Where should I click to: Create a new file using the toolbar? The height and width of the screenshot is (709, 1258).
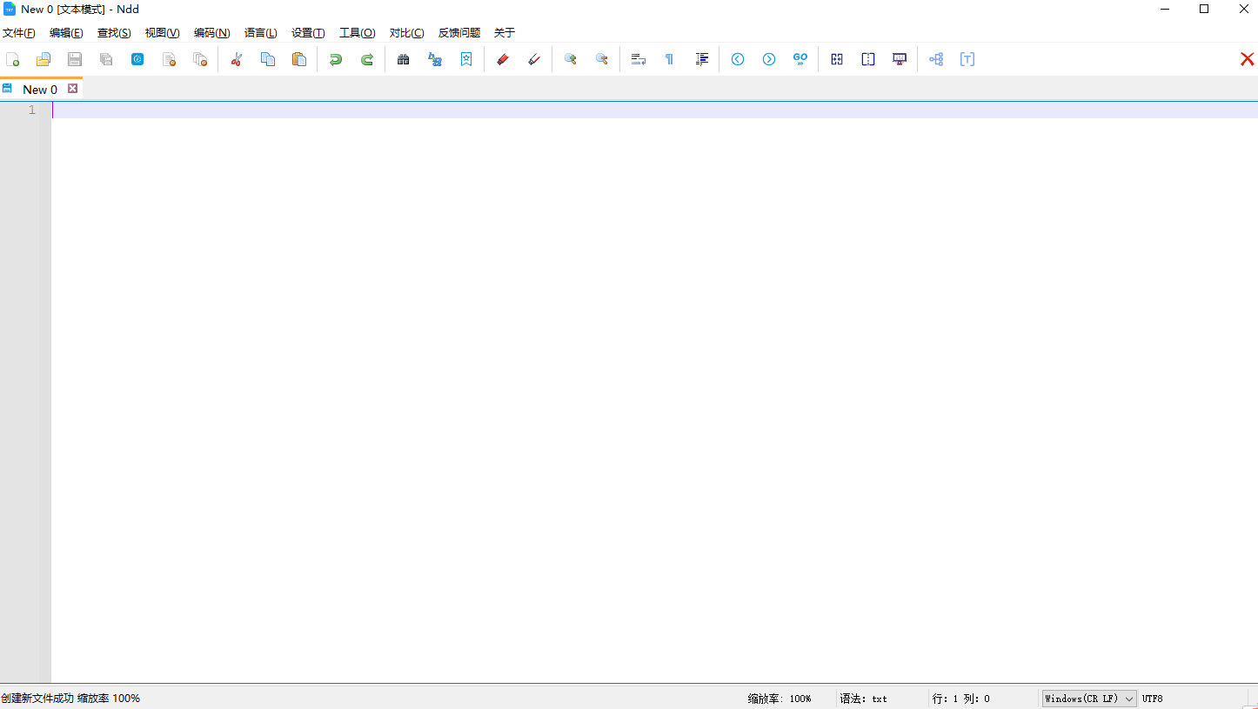(12, 59)
